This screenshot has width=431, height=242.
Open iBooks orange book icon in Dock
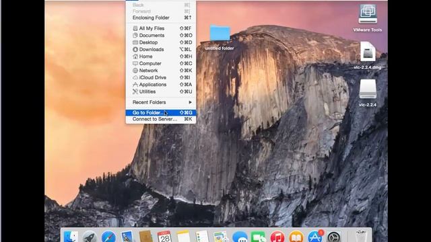(296, 237)
